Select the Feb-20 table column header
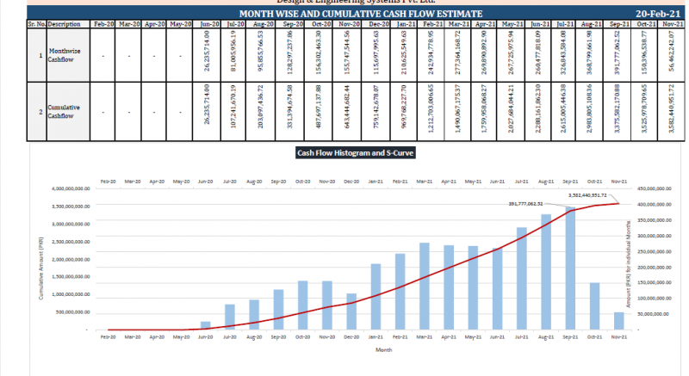 [103, 24]
